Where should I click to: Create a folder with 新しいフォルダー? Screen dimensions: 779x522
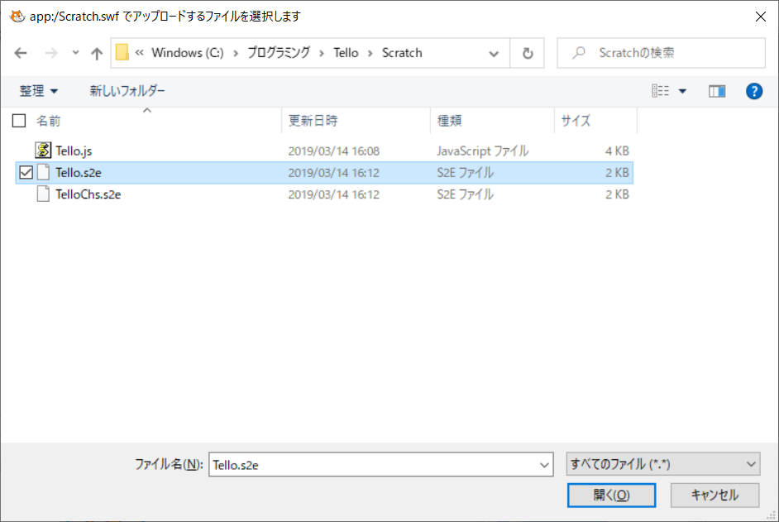pyautogui.click(x=127, y=90)
